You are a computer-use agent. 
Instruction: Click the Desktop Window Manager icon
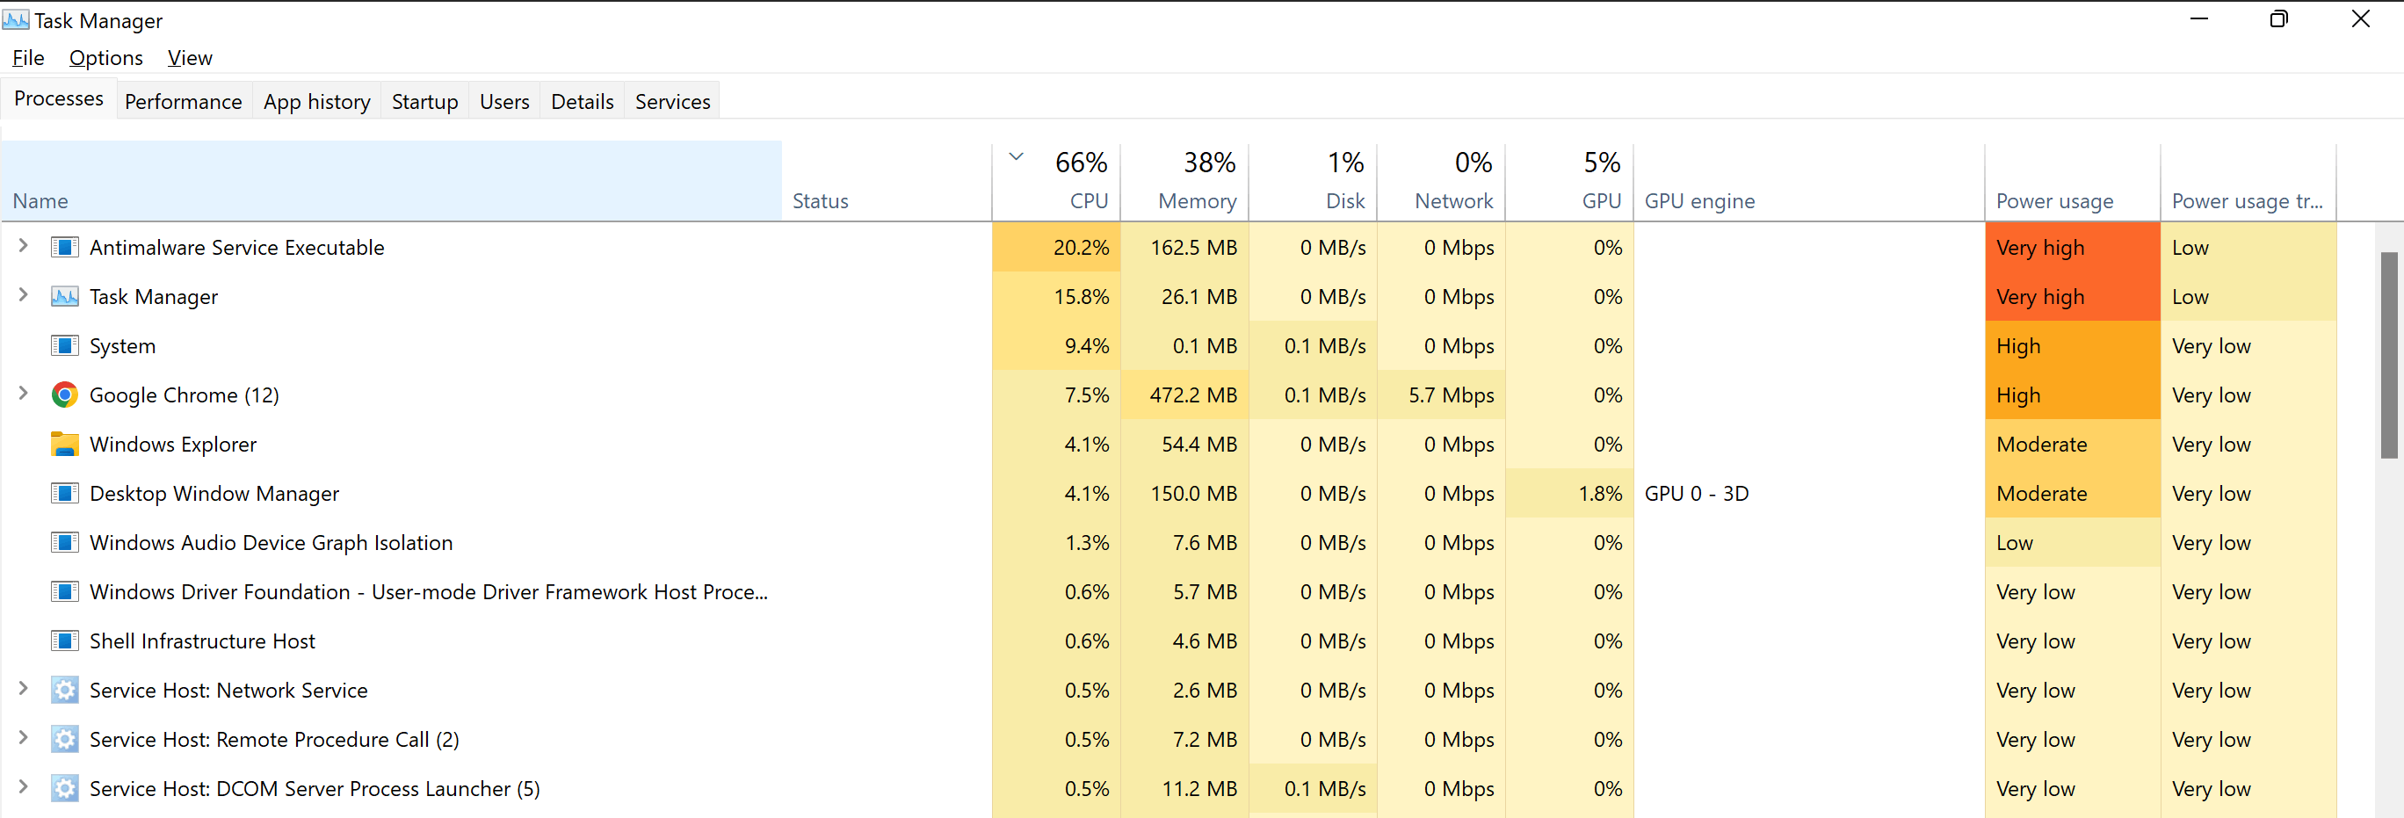click(64, 494)
